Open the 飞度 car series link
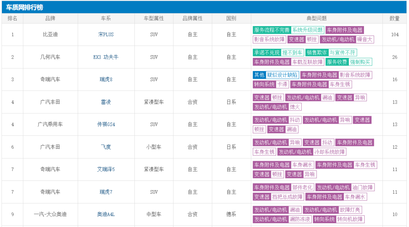This screenshot has width=409, height=227. 106,147
